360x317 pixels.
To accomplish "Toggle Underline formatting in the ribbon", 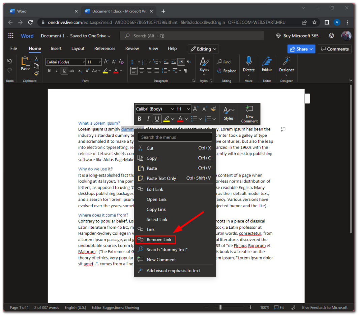I will [64, 70].
